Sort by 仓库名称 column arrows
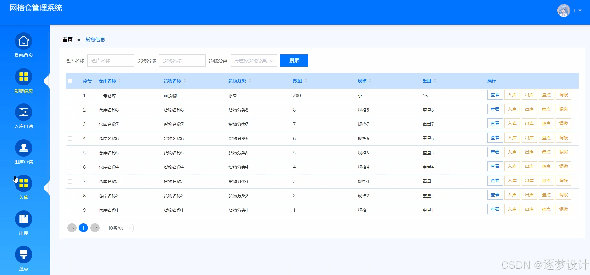590x275 pixels. click(120, 81)
